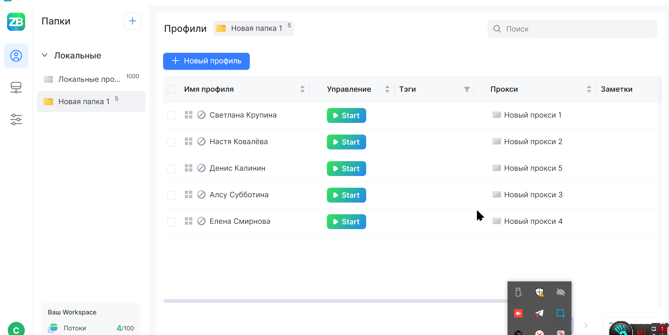Sort by the profile name column

(x=302, y=89)
